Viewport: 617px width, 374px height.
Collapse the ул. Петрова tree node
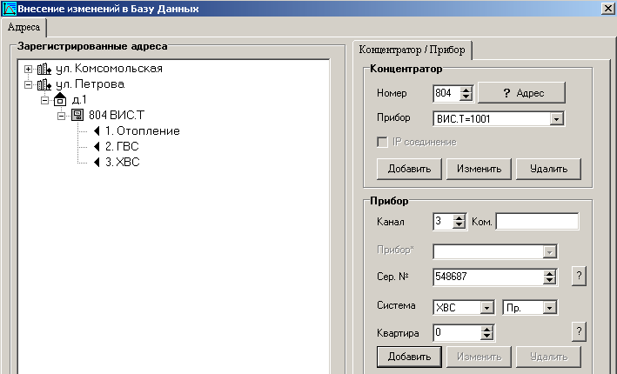pos(28,84)
